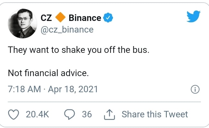Open CZ's black-and-white profile photo

(x=23, y=24)
